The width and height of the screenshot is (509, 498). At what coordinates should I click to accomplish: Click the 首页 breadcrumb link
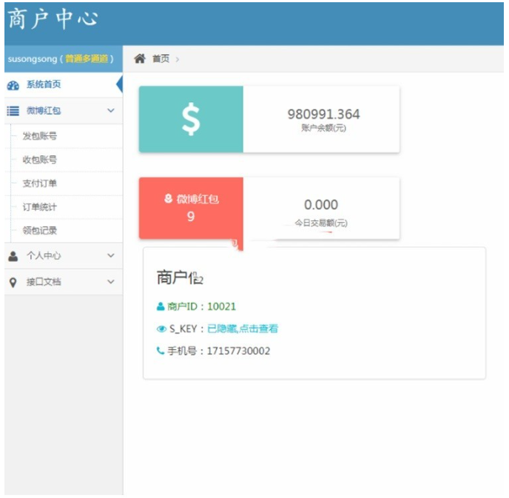pos(161,59)
